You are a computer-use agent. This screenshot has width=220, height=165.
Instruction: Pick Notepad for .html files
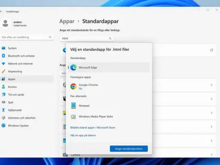pyautogui.click(x=109, y=106)
